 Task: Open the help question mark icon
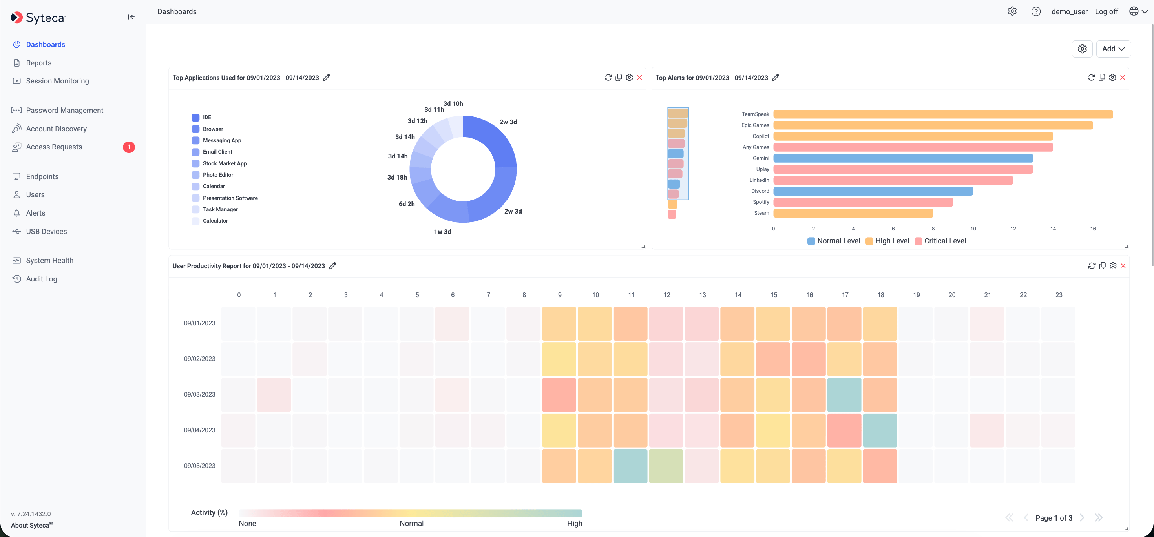click(1036, 12)
